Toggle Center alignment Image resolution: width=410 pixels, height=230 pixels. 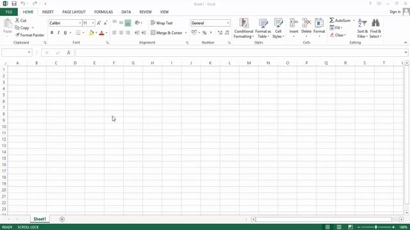[x=121, y=33]
